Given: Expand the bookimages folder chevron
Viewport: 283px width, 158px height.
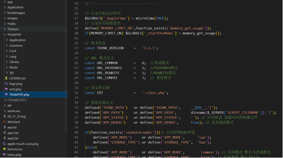Looking at the screenshot, I should click(x=4, y=13).
